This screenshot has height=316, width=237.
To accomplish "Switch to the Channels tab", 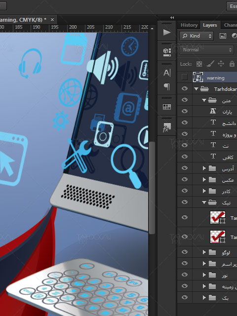I will pos(231,25).
